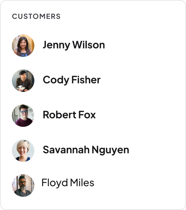Select Cody Fisher's avatar picture
Image resolution: width=186 pixels, height=210 pixels.
click(23, 81)
